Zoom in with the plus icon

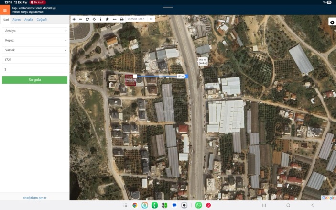(74, 19)
